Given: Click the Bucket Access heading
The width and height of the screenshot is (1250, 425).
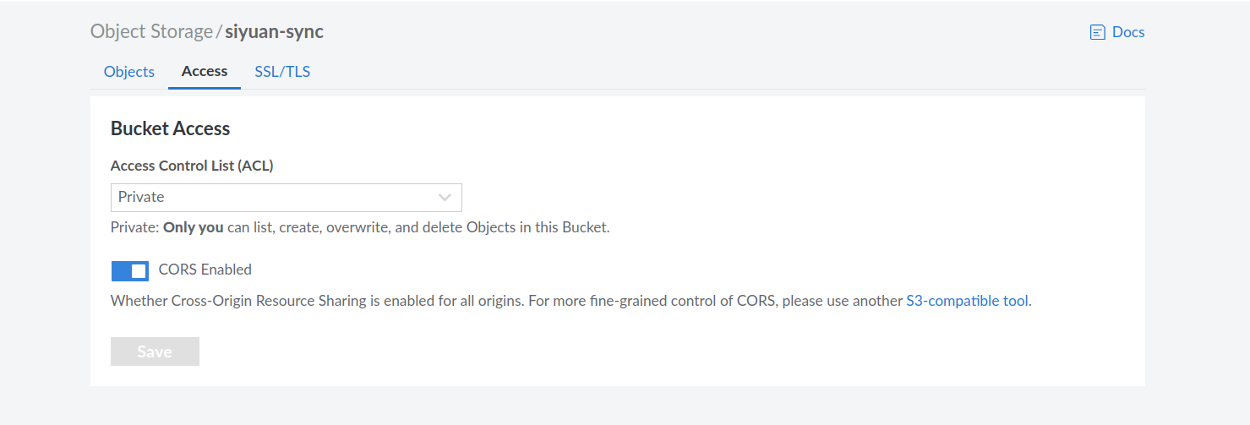Looking at the screenshot, I should [x=171, y=129].
